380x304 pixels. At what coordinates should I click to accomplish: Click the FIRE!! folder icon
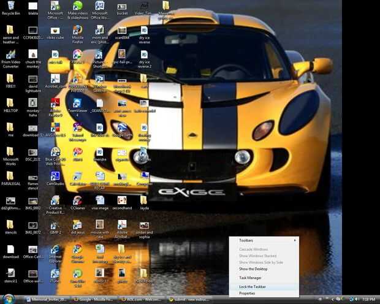[10, 81]
